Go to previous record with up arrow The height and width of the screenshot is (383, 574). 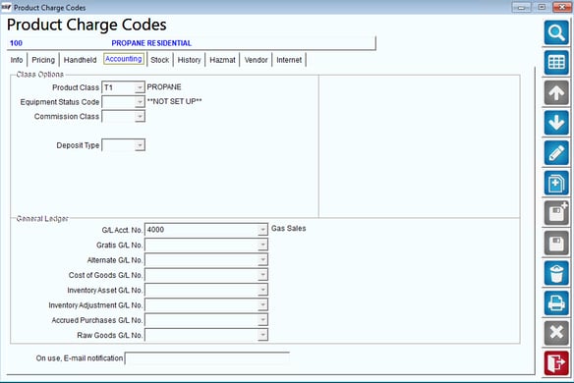tap(556, 93)
